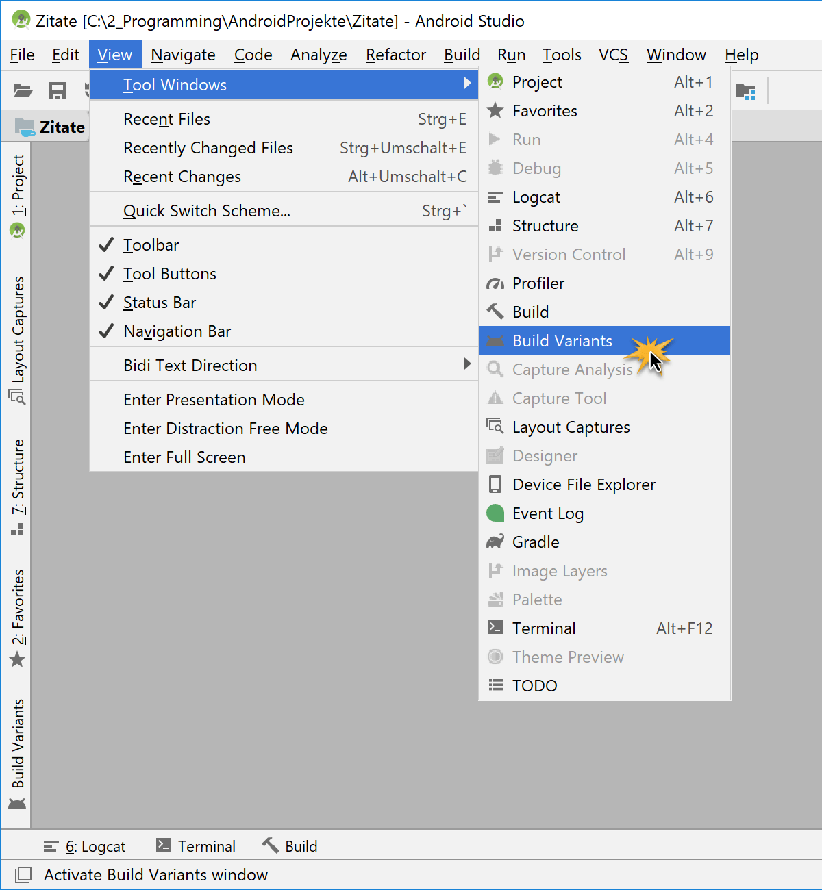Viewport: 822px width, 890px height.
Task: Open the Navigate menu
Action: (183, 55)
